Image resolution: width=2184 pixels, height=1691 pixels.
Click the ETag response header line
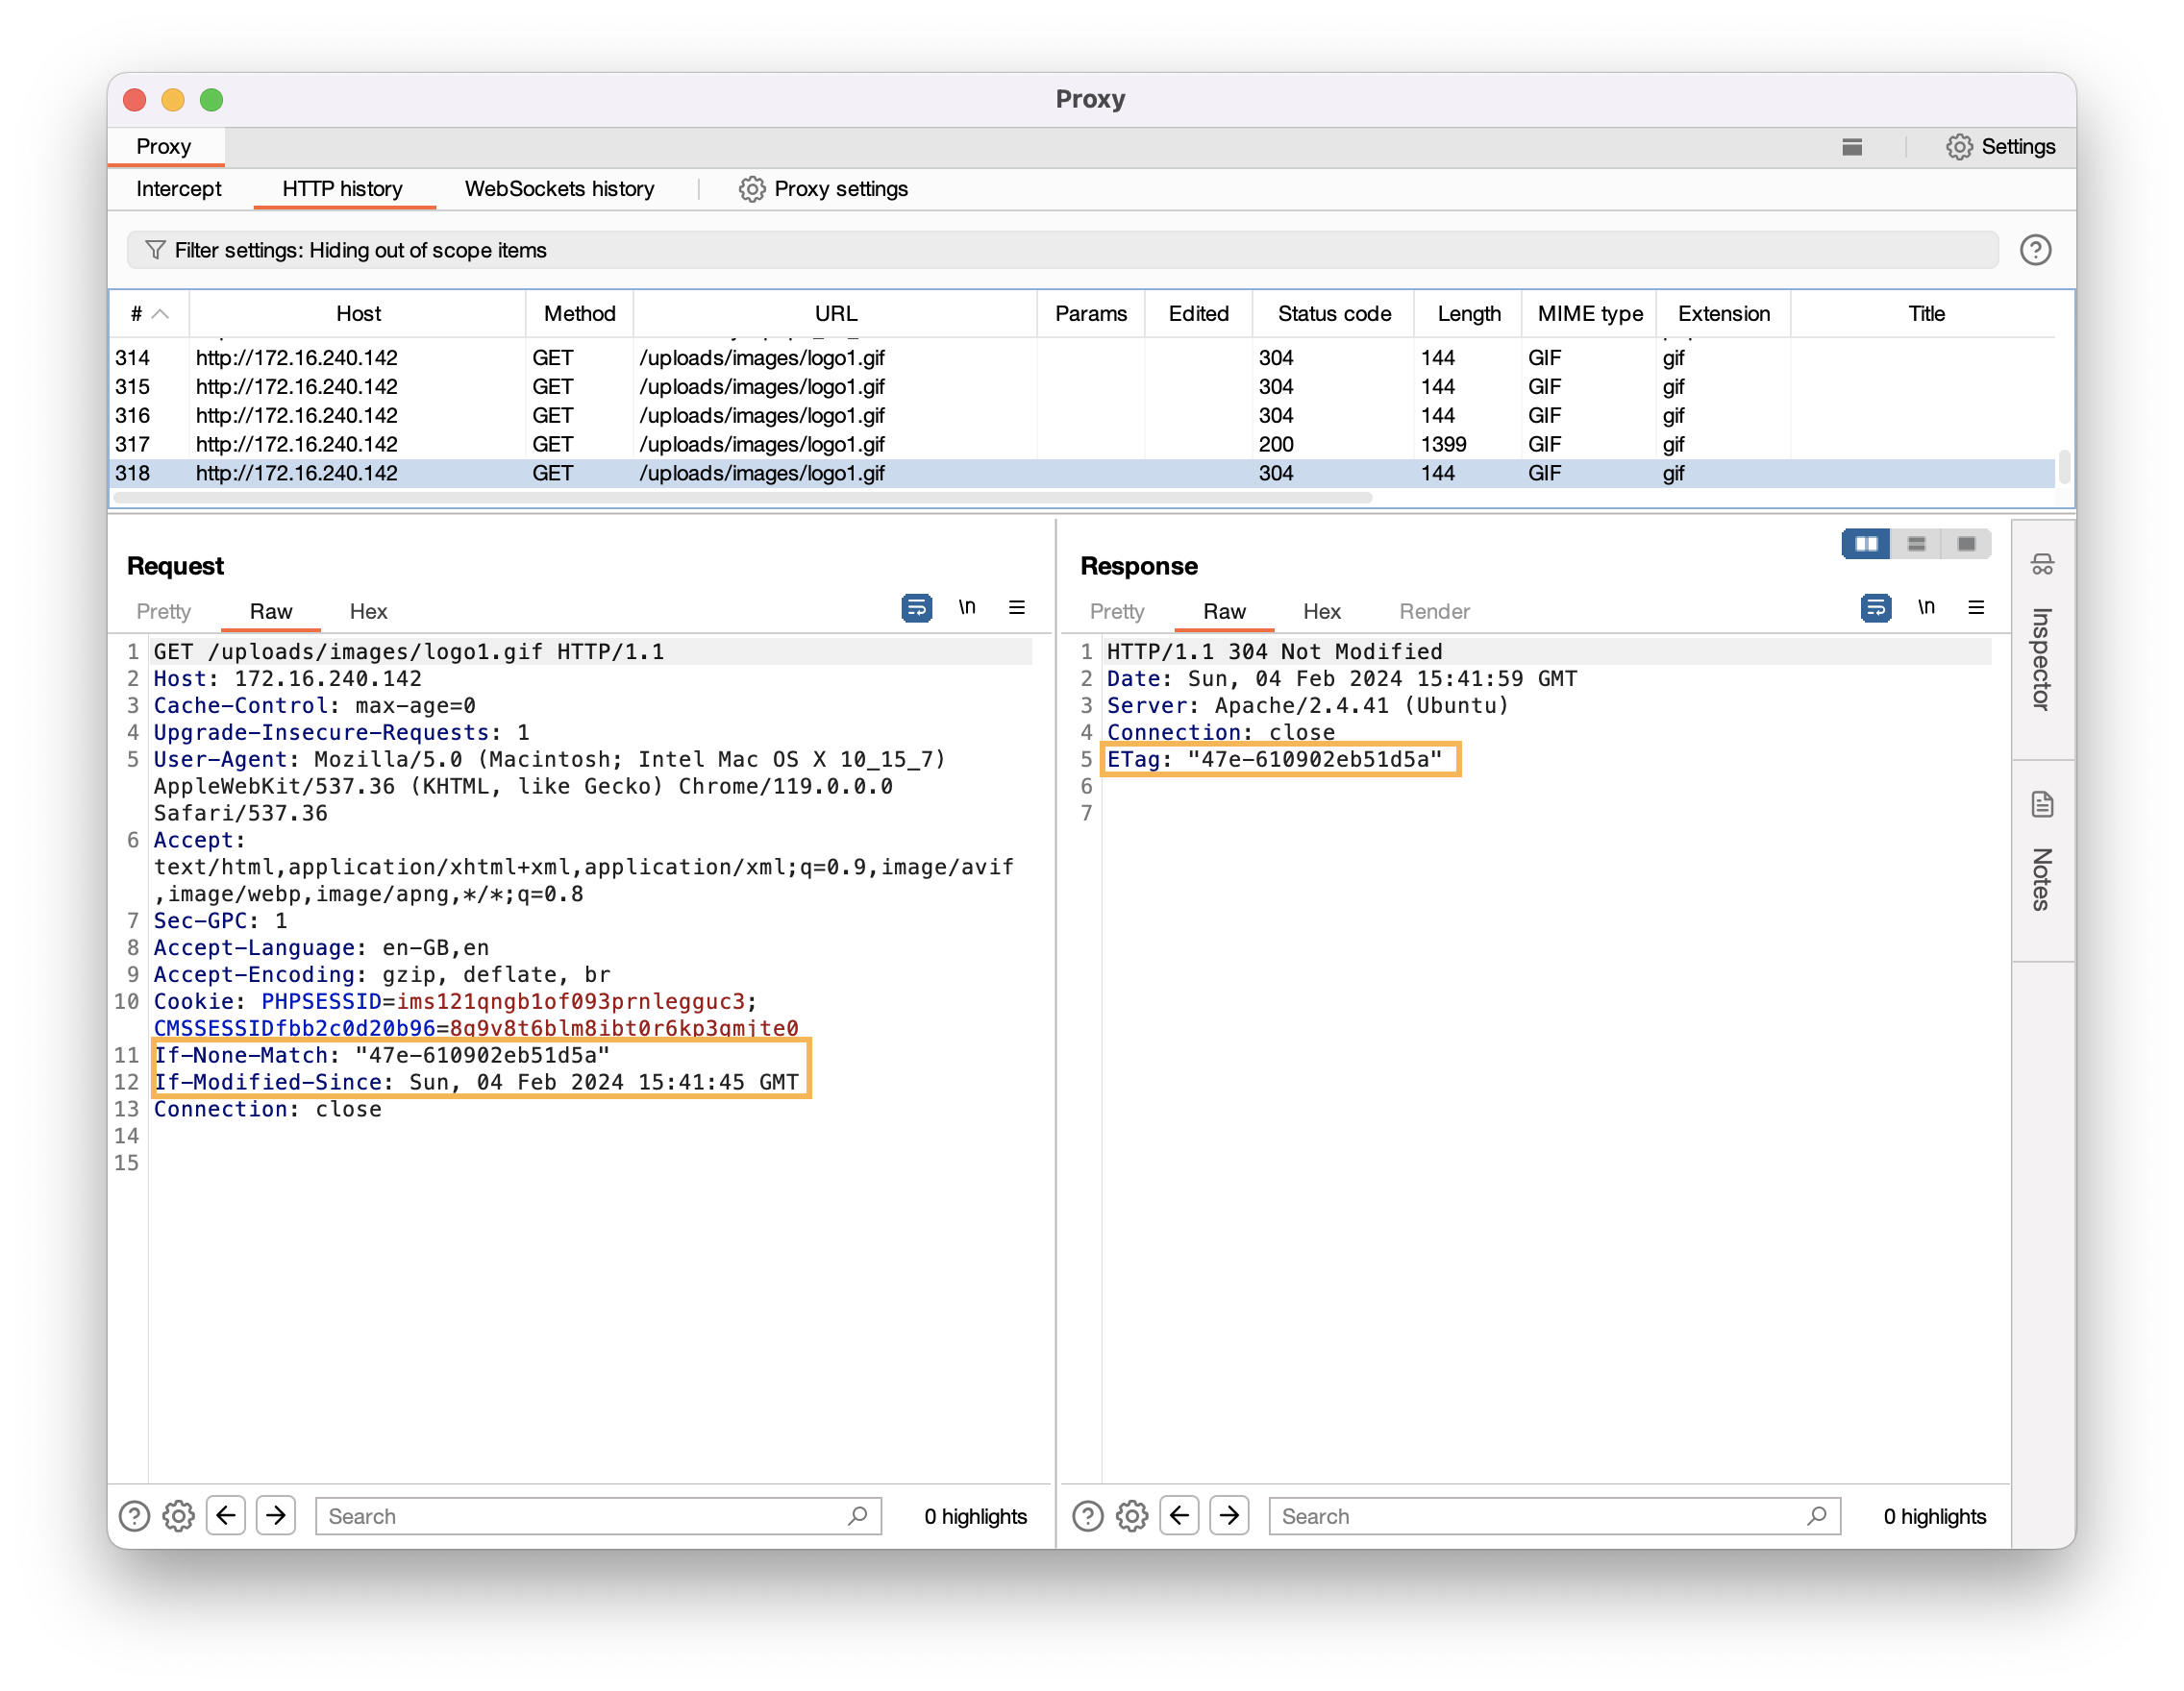tap(1274, 760)
